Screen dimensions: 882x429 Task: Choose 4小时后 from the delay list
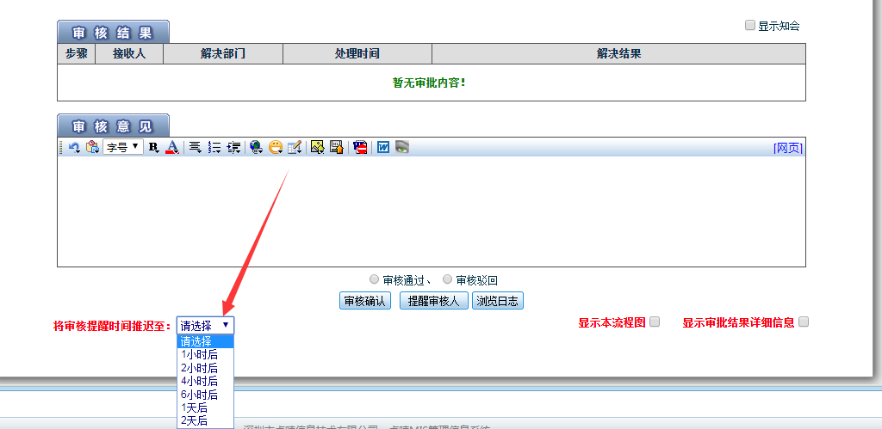[x=205, y=381]
